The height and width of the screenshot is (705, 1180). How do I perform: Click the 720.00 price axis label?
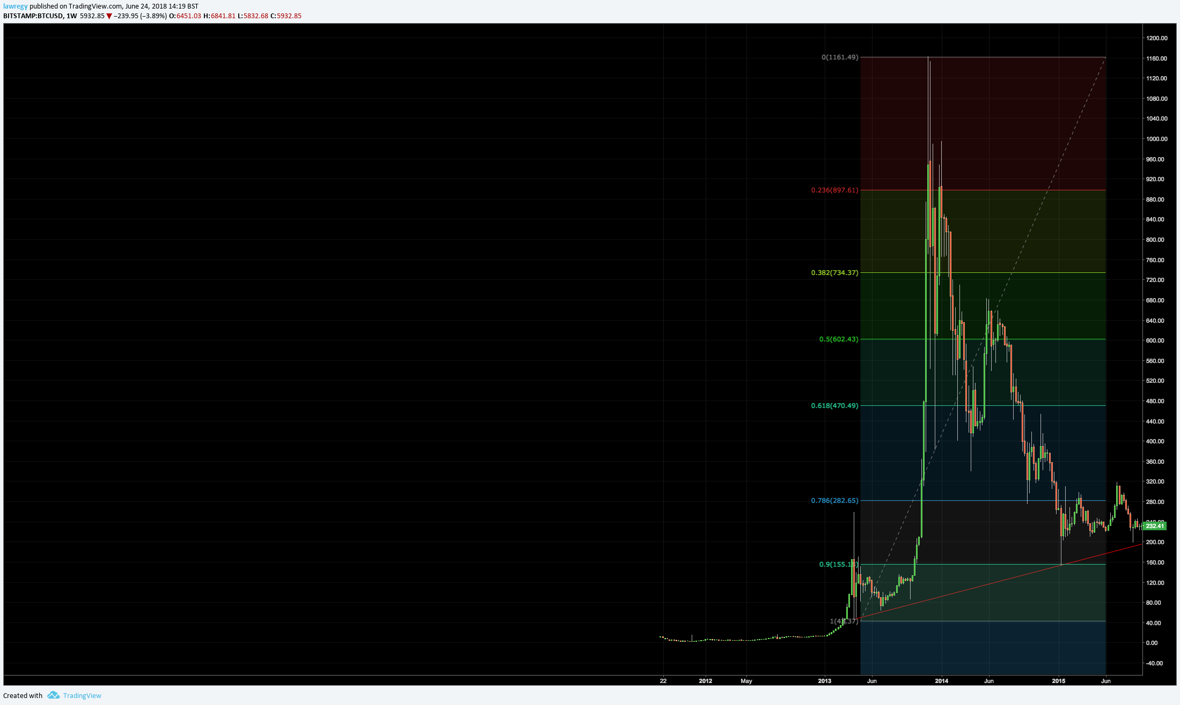coord(1155,280)
